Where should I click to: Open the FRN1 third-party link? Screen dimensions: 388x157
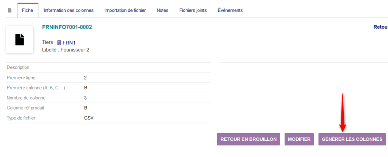[x=69, y=43]
